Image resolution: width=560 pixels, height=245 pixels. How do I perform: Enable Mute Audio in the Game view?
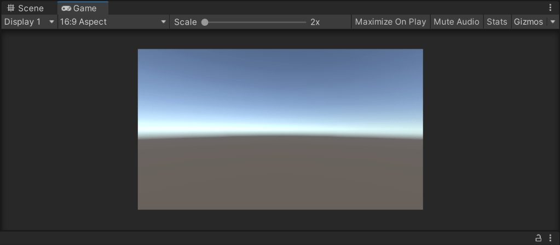pyautogui.click(x=457, y=22)
